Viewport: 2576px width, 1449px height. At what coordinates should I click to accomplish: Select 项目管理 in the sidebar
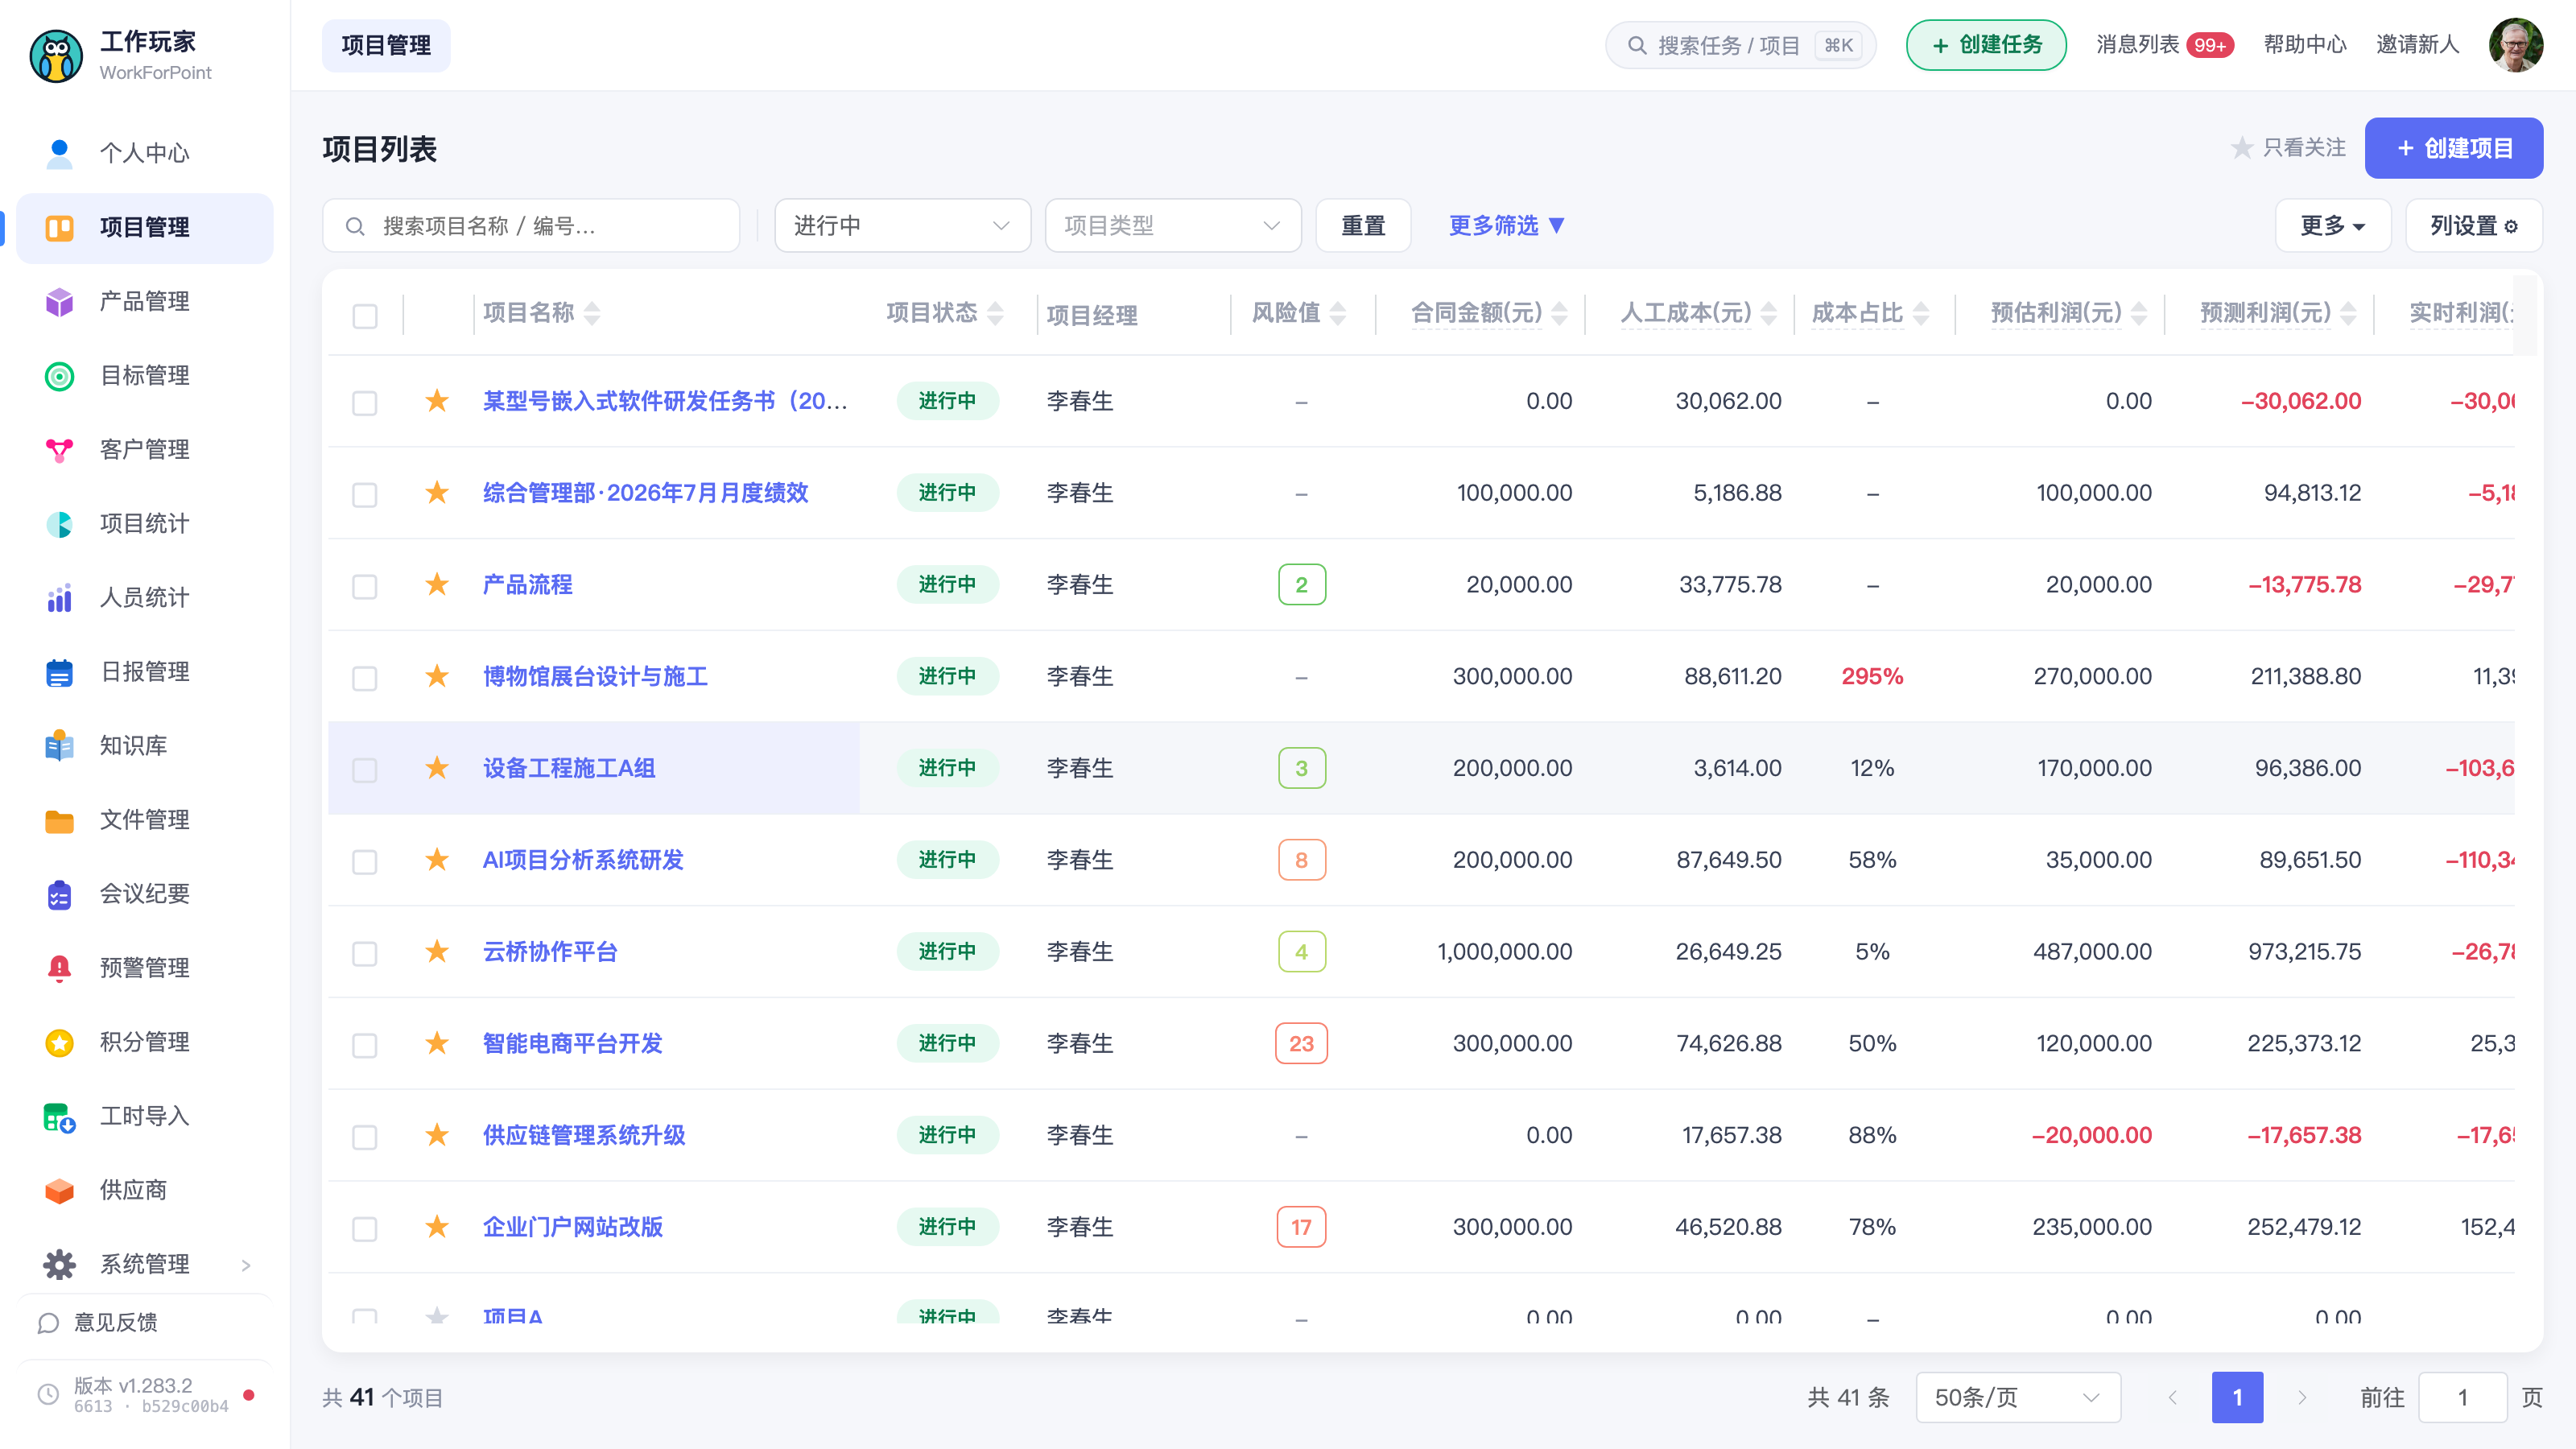pos(144,227)
